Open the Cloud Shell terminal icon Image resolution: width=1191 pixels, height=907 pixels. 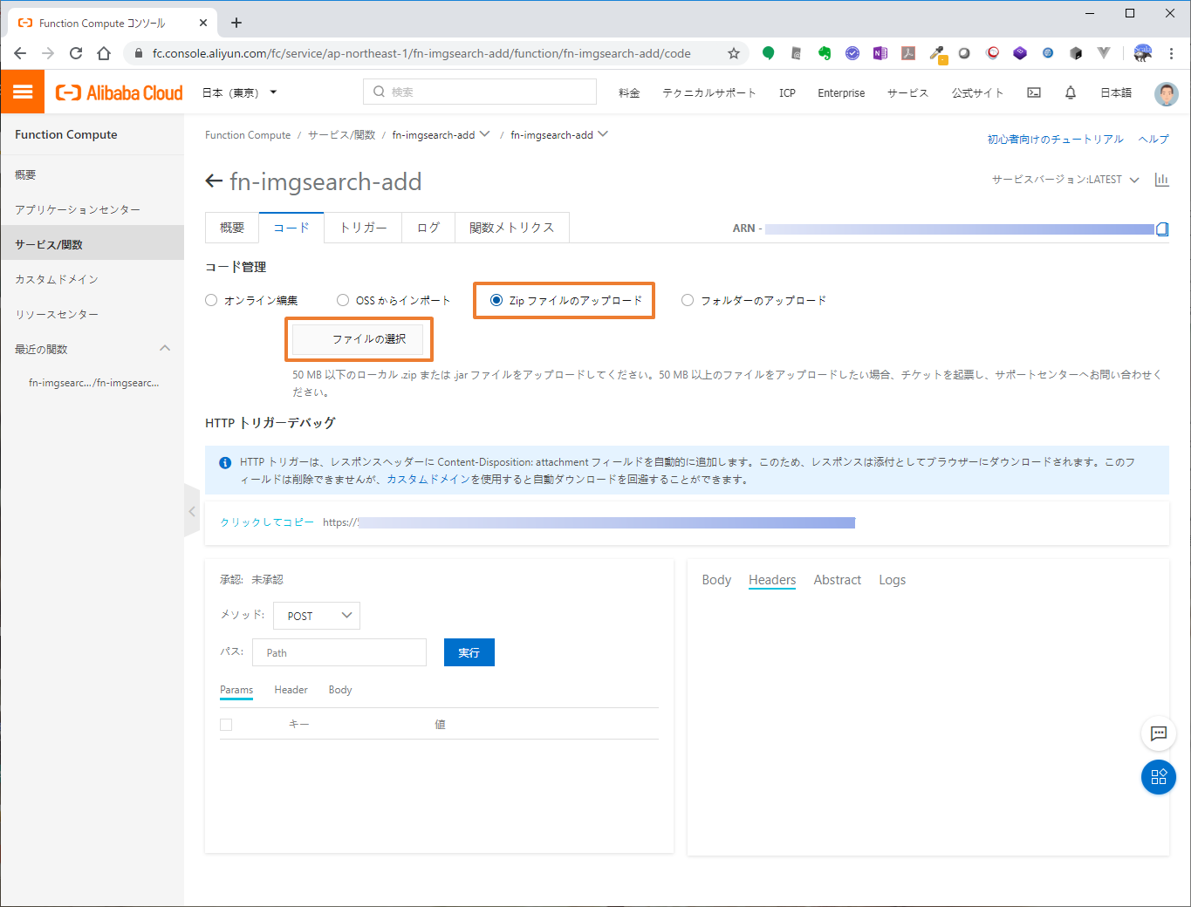click(x=1034, y=92)
